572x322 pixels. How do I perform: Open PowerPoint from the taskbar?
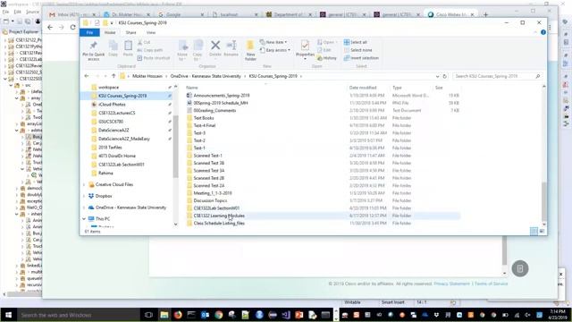(x=299, y=315)
